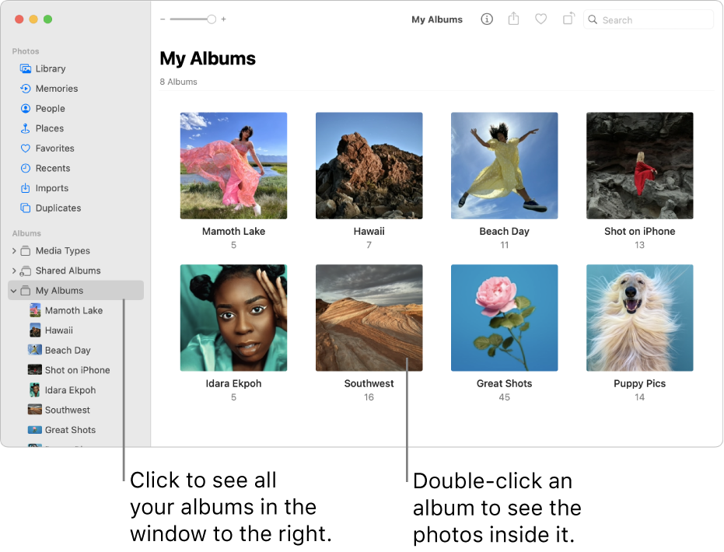The width and height of the screenshot is (724, 552).
Task: Select My Albums heading in the sidebar
Action: [61, 290]
